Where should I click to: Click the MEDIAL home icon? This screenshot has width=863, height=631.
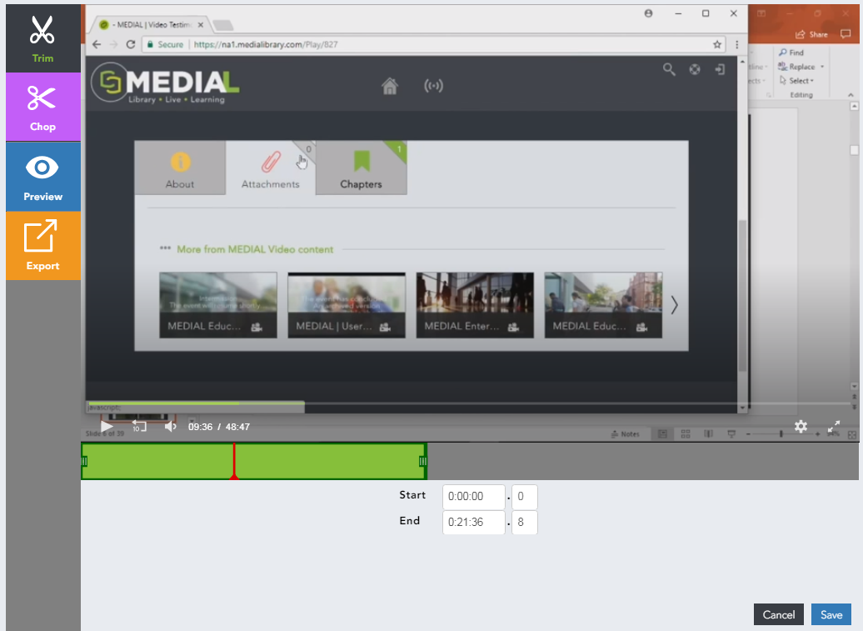390,86
